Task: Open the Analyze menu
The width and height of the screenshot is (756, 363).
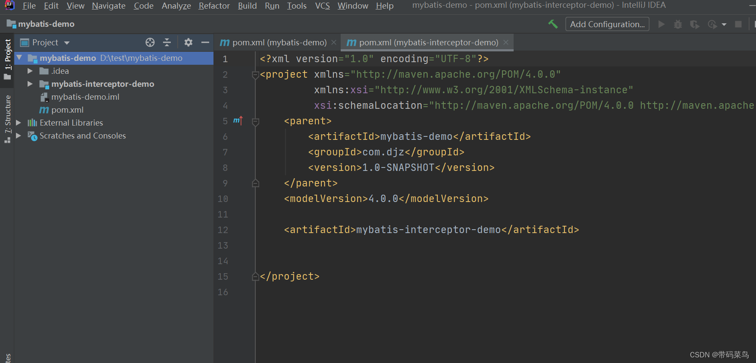Action: [176, 6]
